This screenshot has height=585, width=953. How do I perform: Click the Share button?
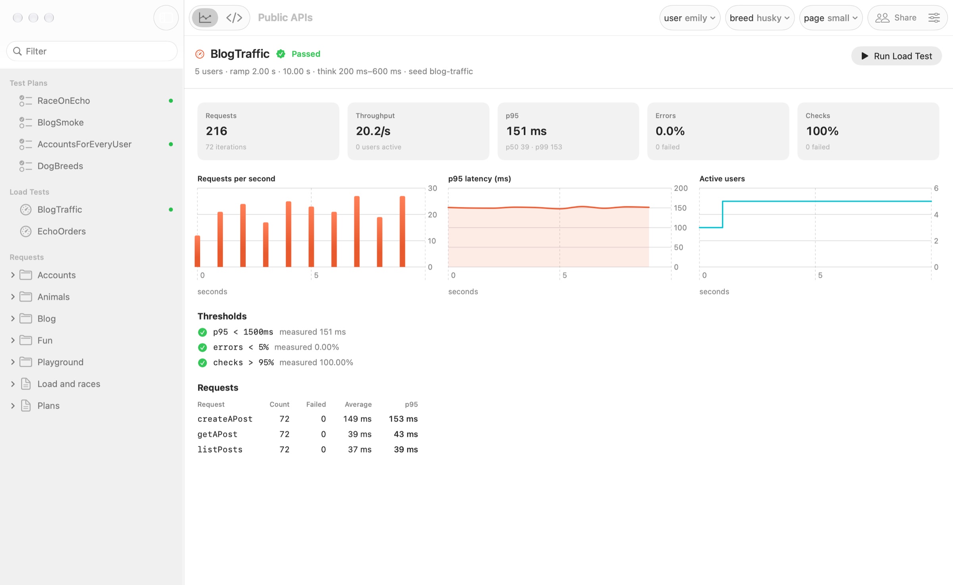tap(896, 18)
